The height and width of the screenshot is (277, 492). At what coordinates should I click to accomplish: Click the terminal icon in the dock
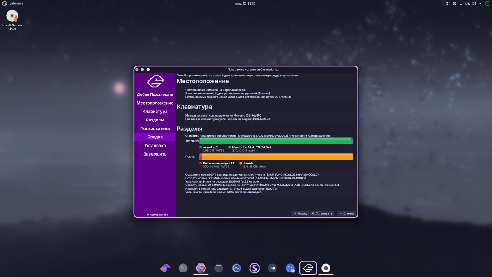[x=183, y=268]
